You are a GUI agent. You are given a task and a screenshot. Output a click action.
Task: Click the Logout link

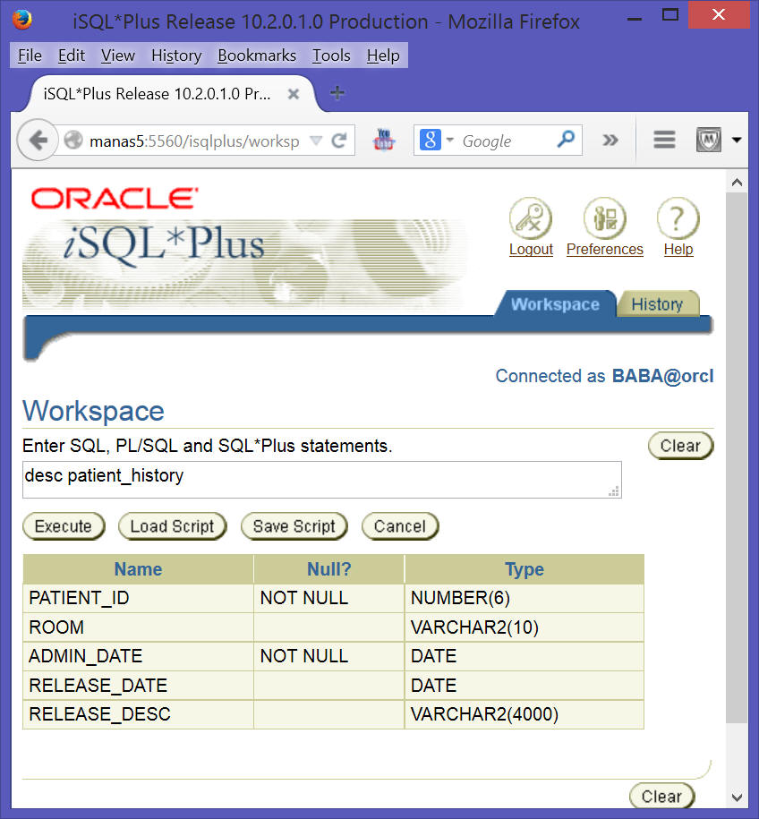click(x=531, y=249)
